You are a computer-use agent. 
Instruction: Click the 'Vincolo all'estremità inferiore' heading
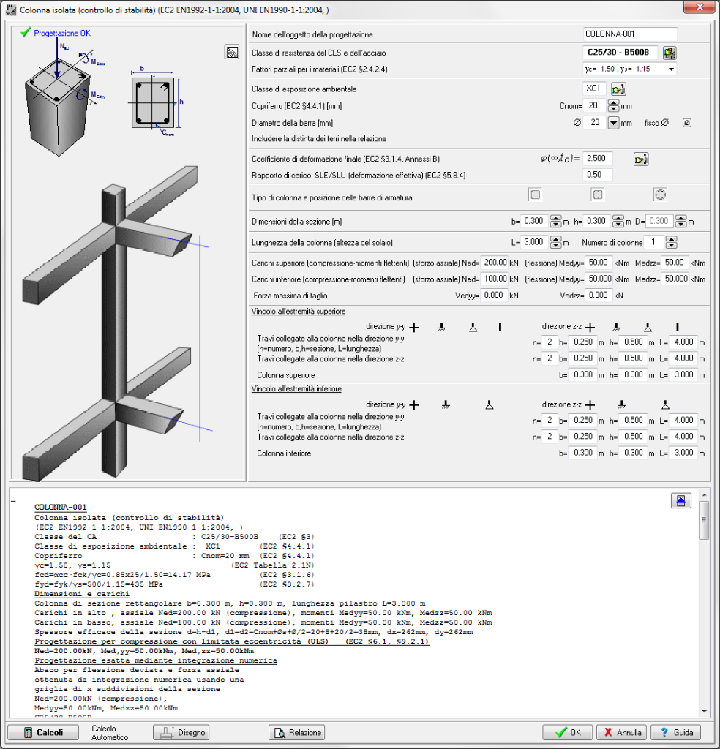296,389
